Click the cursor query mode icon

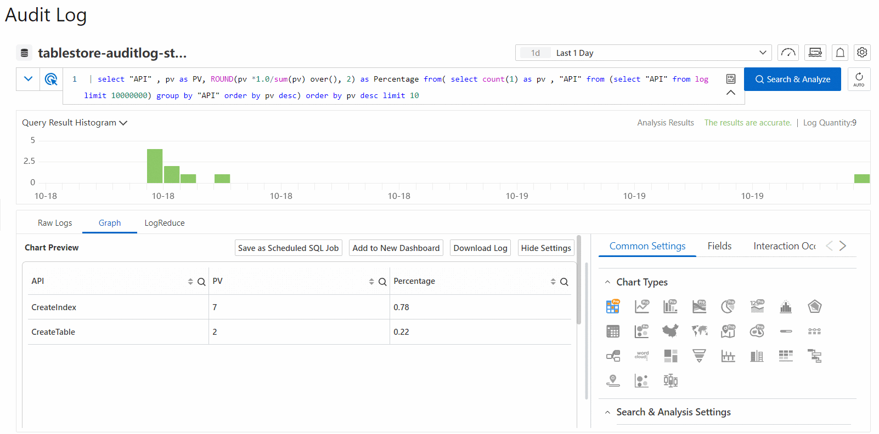tap(51, 79)
